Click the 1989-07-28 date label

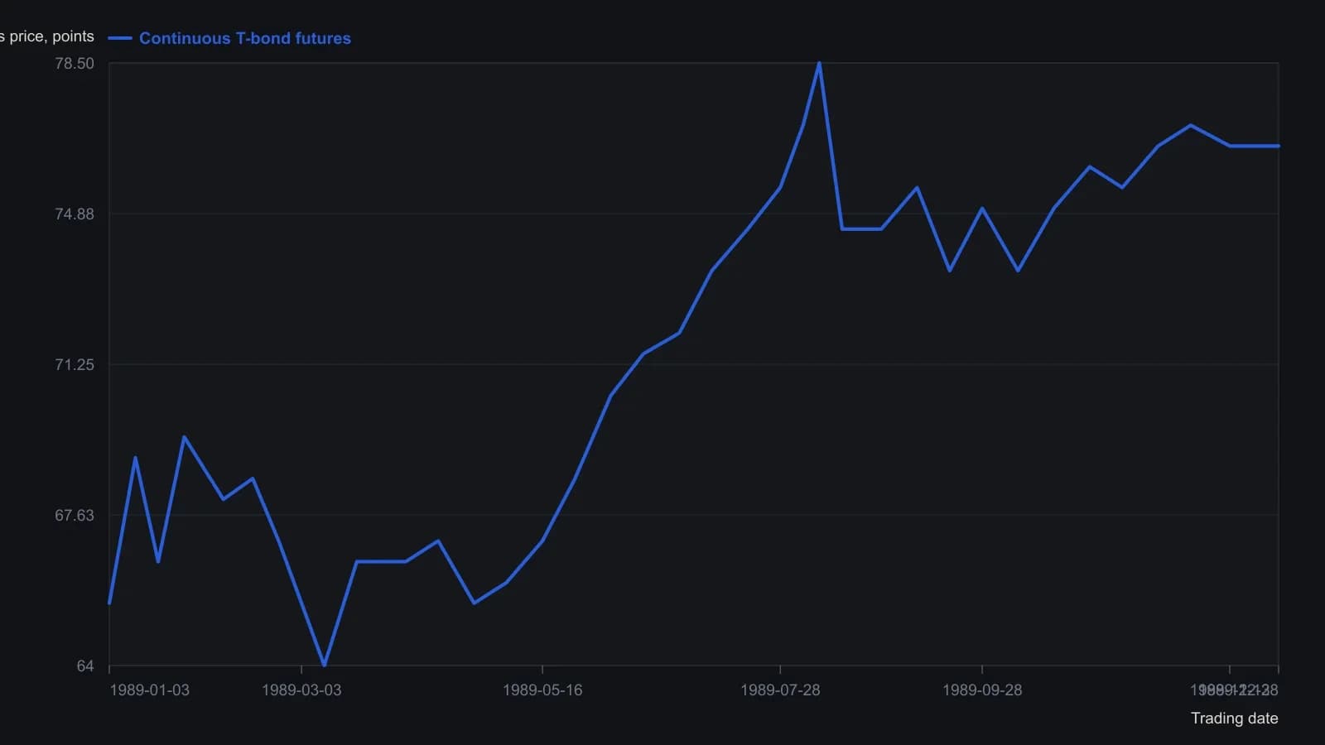pos(780,690)
